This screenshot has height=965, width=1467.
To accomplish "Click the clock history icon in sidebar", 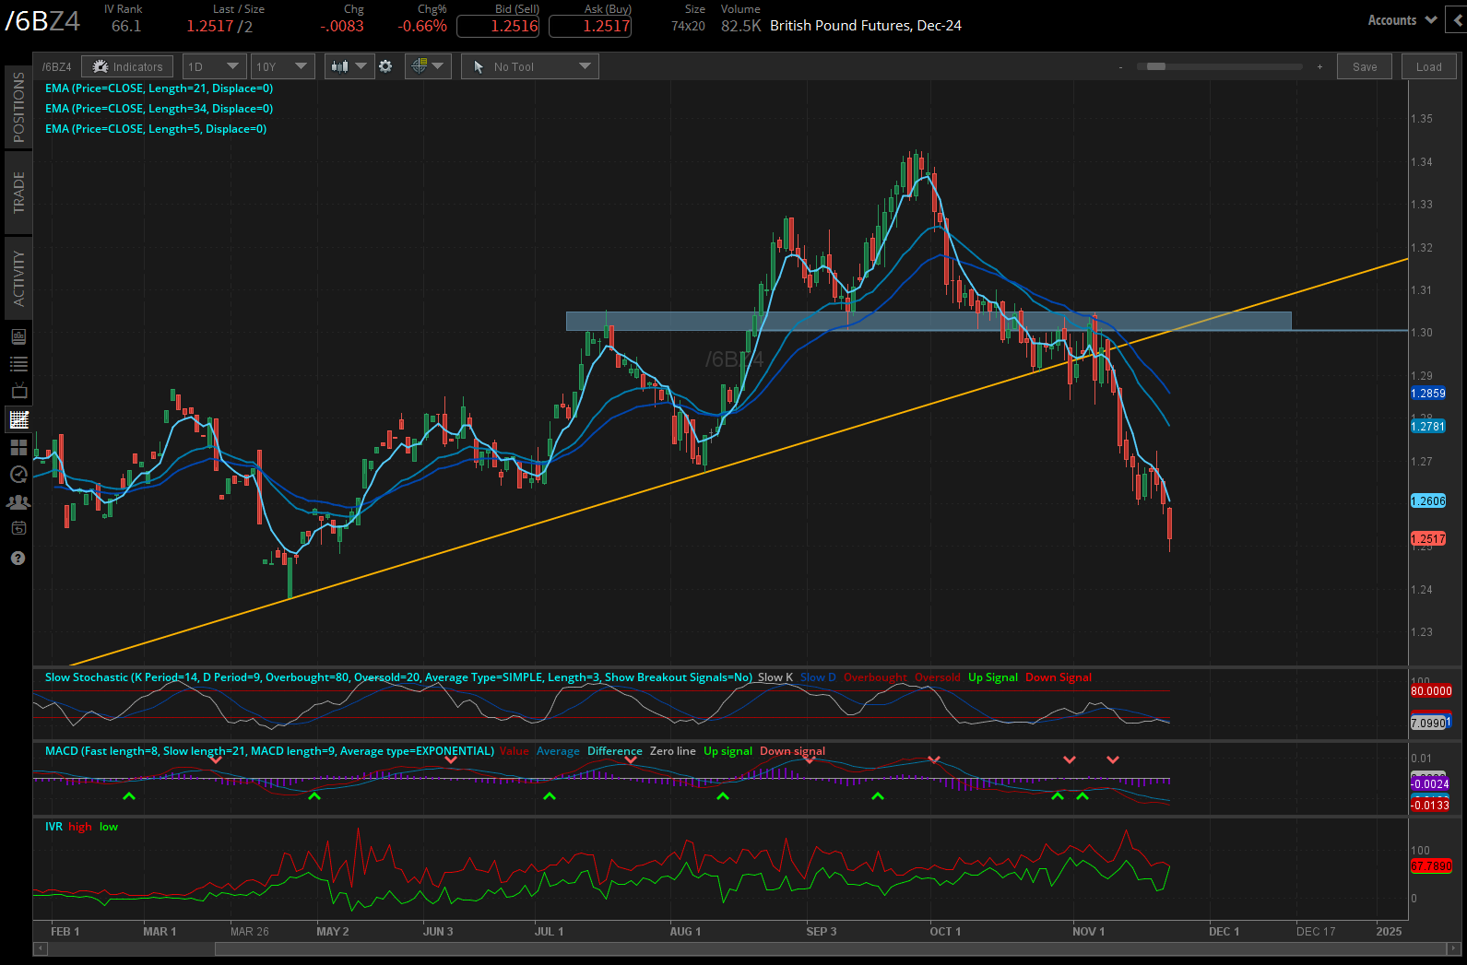I will (x=18, y=475).
